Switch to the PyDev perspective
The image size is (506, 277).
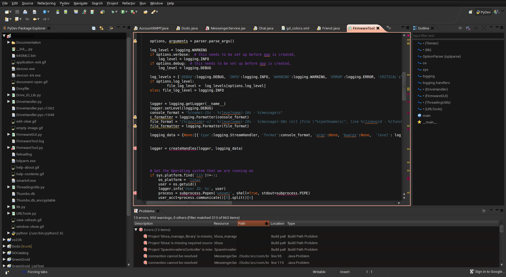coord(483,12)
